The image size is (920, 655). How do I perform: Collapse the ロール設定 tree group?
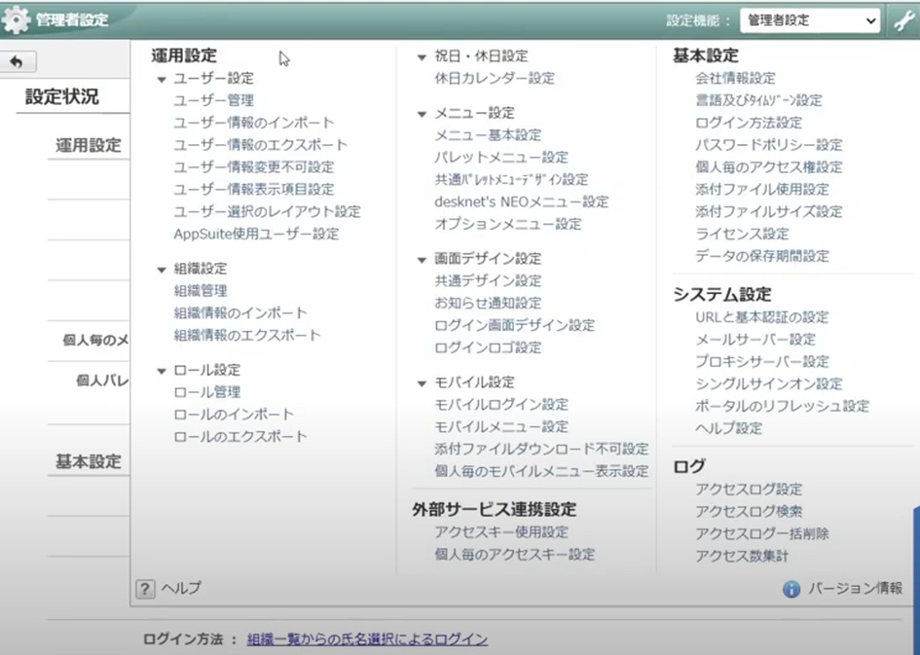click(162, 371)
